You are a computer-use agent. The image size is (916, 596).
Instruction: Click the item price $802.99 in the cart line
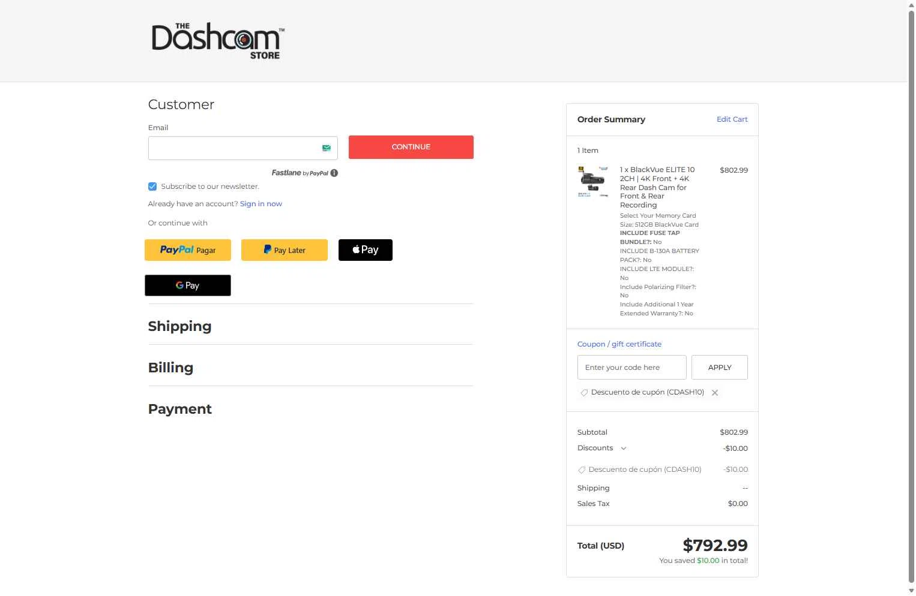point(734,170)
